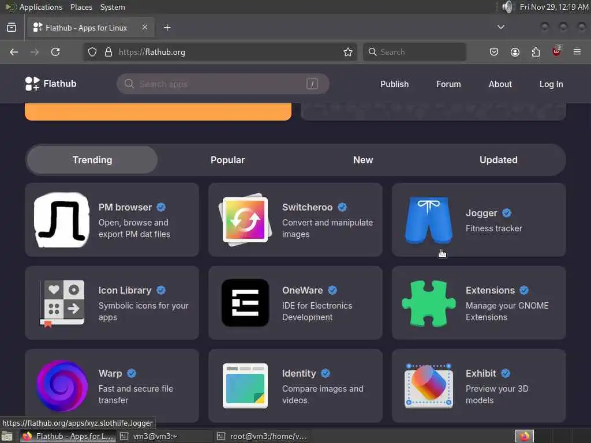Open the PM browser app icon
591x443 pixels.
point(62,220)
